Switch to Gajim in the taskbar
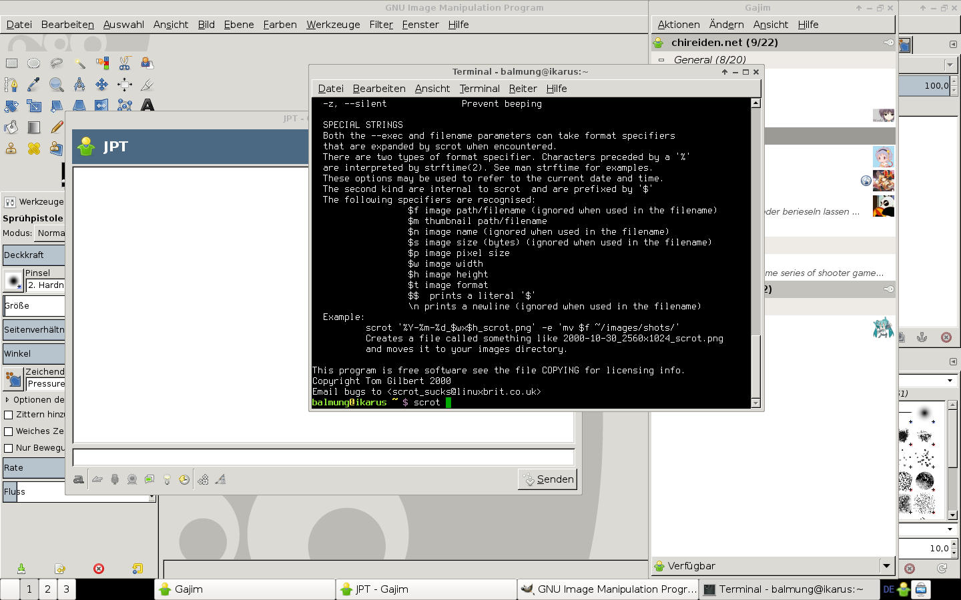Image resolution: width=961 pixels, height=600 pixels. (x=244, y=589)
